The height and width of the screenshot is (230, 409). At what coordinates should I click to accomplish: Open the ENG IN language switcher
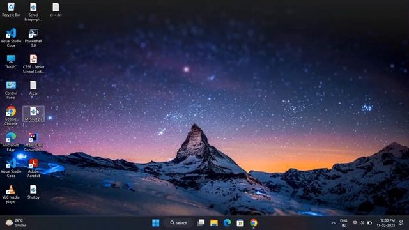coord(344,223)
